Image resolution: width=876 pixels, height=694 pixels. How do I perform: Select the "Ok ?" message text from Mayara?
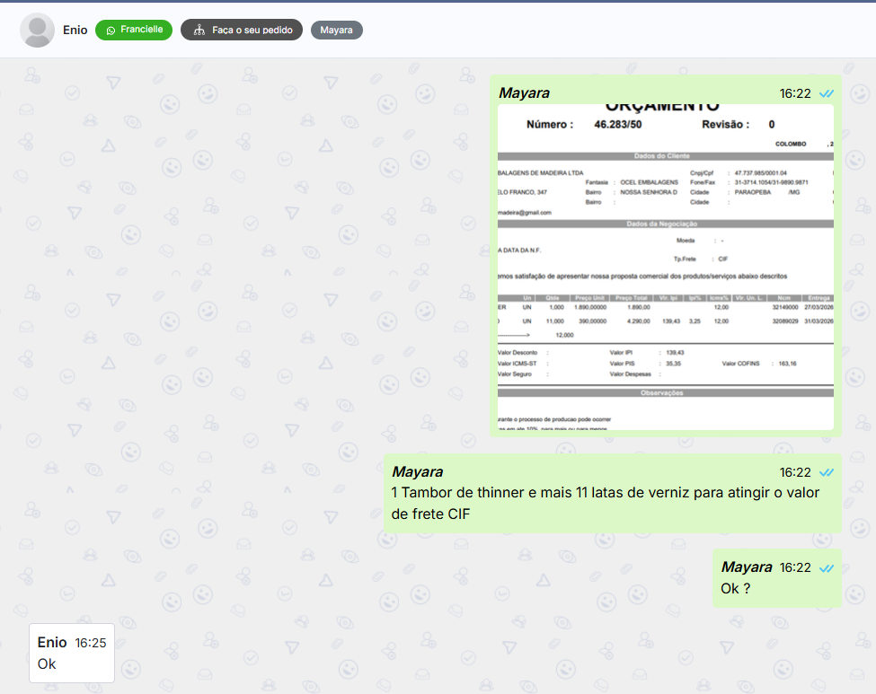(736, 589)
